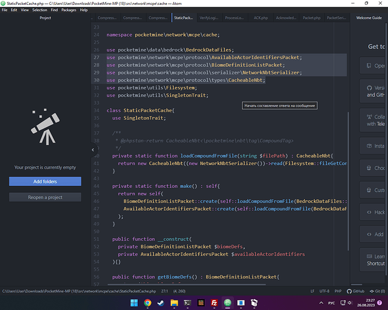
Task: Expand the Hack card in the Welcome Guide
Action: (x=374, y=212)
